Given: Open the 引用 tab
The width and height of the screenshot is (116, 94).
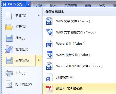Looking at the screenshot, I should click(x=88, y=5).
